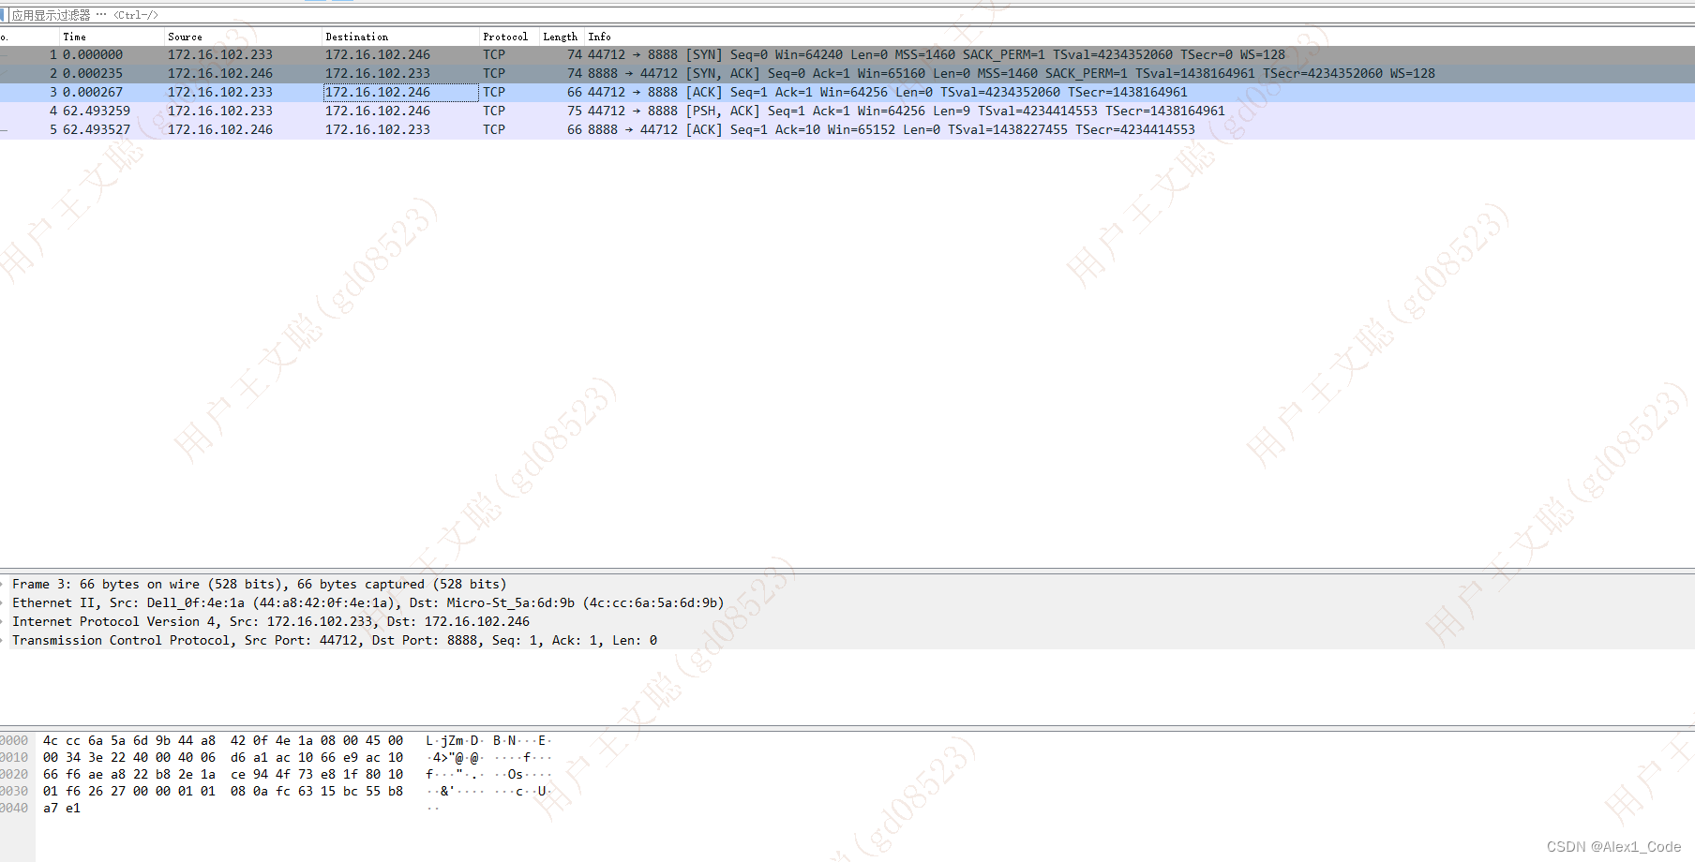Click the [SYN, ACK] info text of packet 2
Viewport: 1695px width, 862px height.
coord(723,73)
